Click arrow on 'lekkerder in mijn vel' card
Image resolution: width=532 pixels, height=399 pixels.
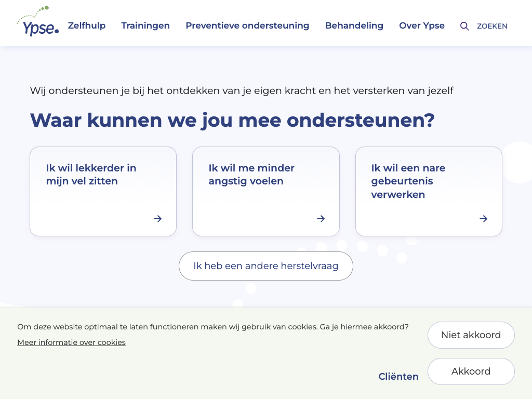157,219
